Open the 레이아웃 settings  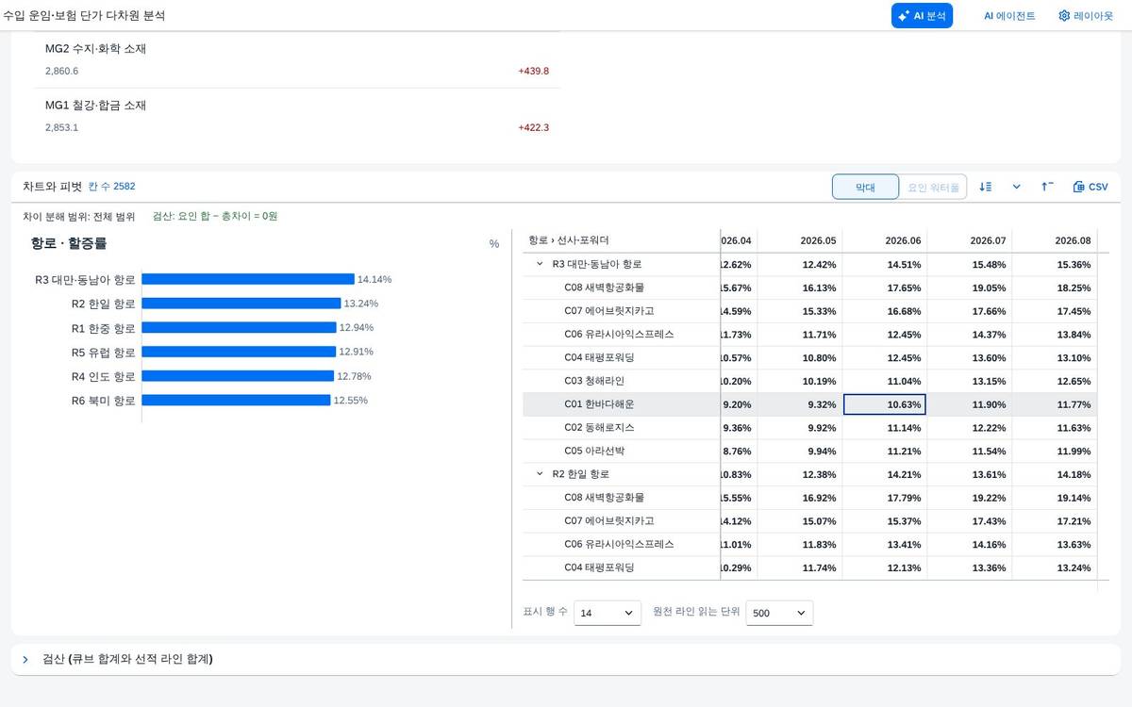(x=1086, y=16)
